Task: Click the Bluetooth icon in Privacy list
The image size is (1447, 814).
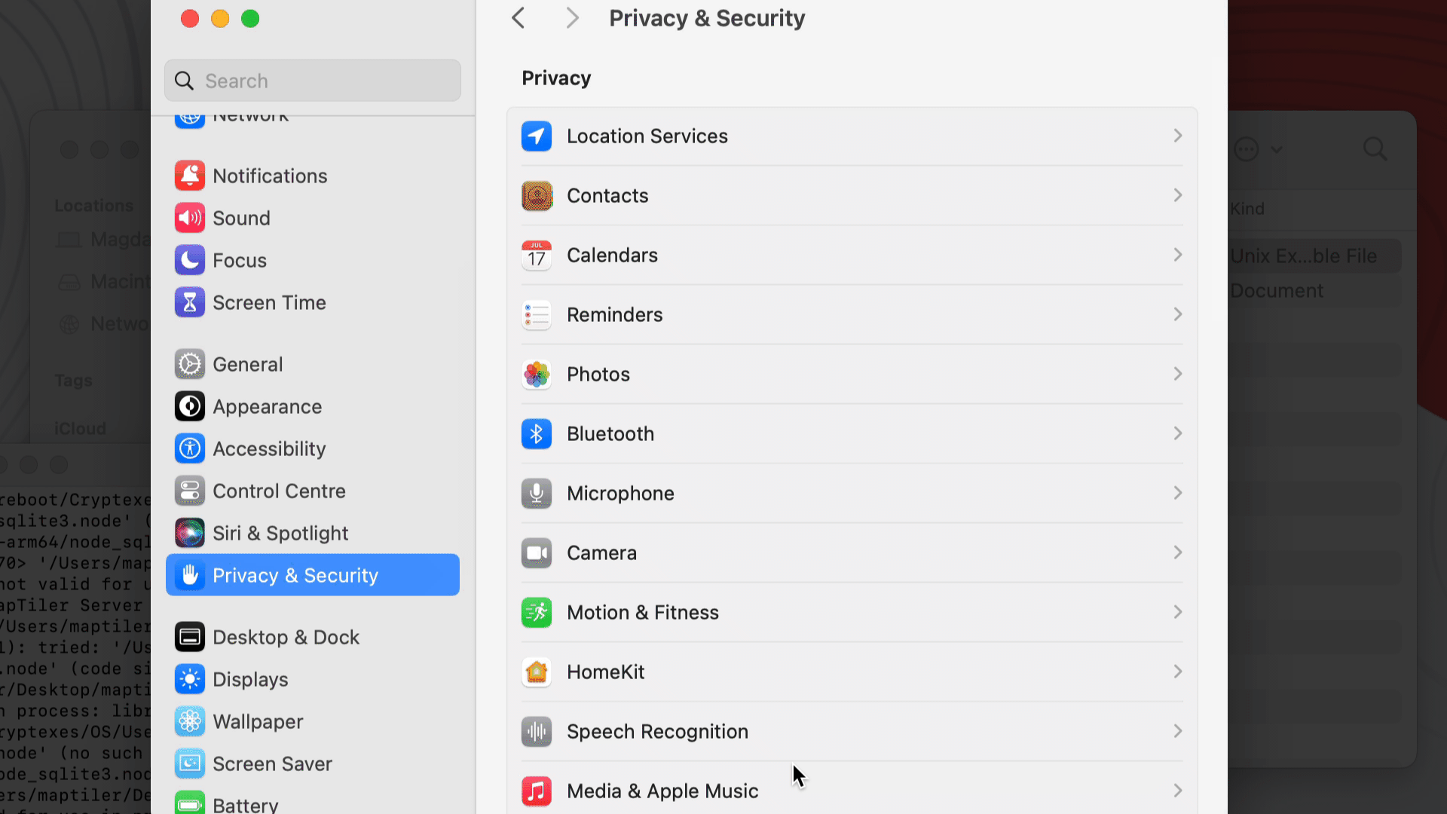Action: point(537,434)
